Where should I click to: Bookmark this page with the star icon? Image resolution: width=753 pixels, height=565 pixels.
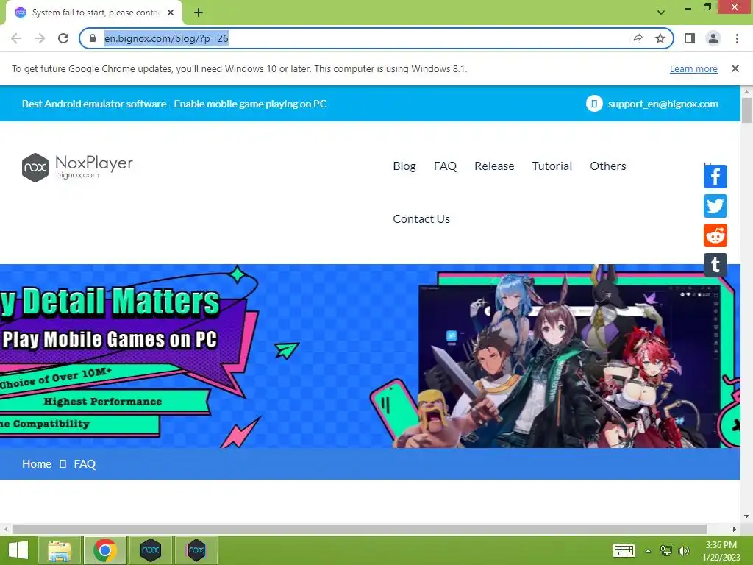[660, 38]
